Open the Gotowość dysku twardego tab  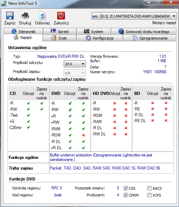[x=144, y=31]
